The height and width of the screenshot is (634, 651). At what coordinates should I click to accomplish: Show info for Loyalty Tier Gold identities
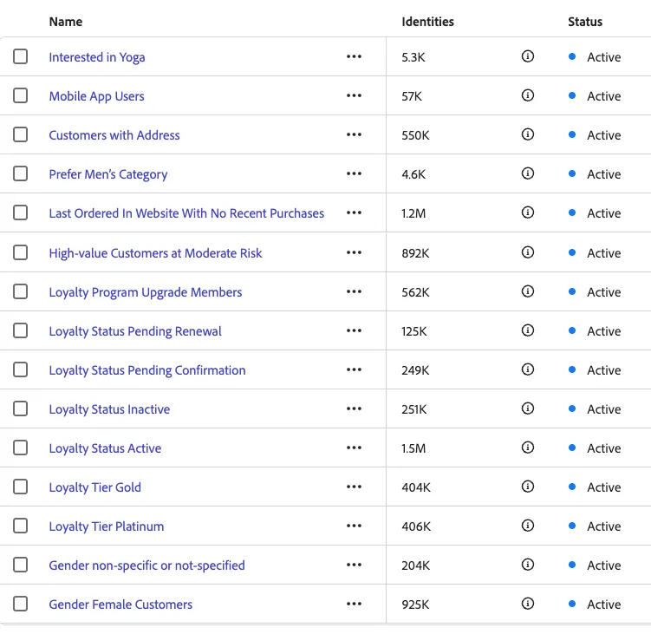pos(527,487)
